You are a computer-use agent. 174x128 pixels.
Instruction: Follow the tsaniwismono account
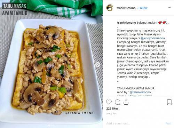(143, 8)
